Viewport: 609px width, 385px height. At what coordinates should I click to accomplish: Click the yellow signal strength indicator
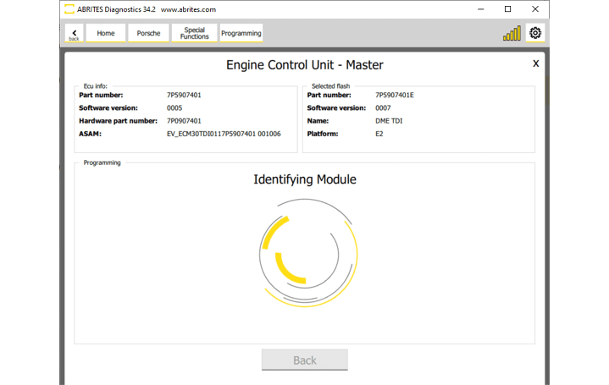(512, 34)
